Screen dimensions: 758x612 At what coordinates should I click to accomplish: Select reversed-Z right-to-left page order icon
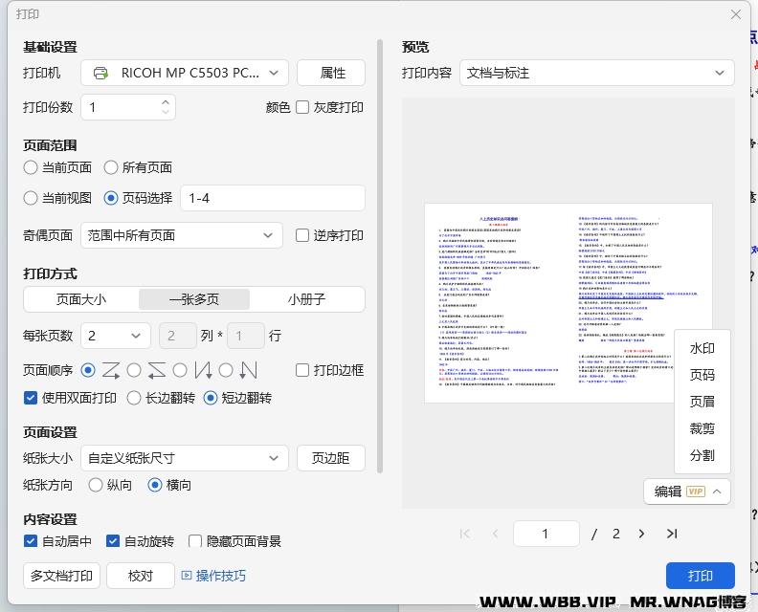[x=157, y=370]
